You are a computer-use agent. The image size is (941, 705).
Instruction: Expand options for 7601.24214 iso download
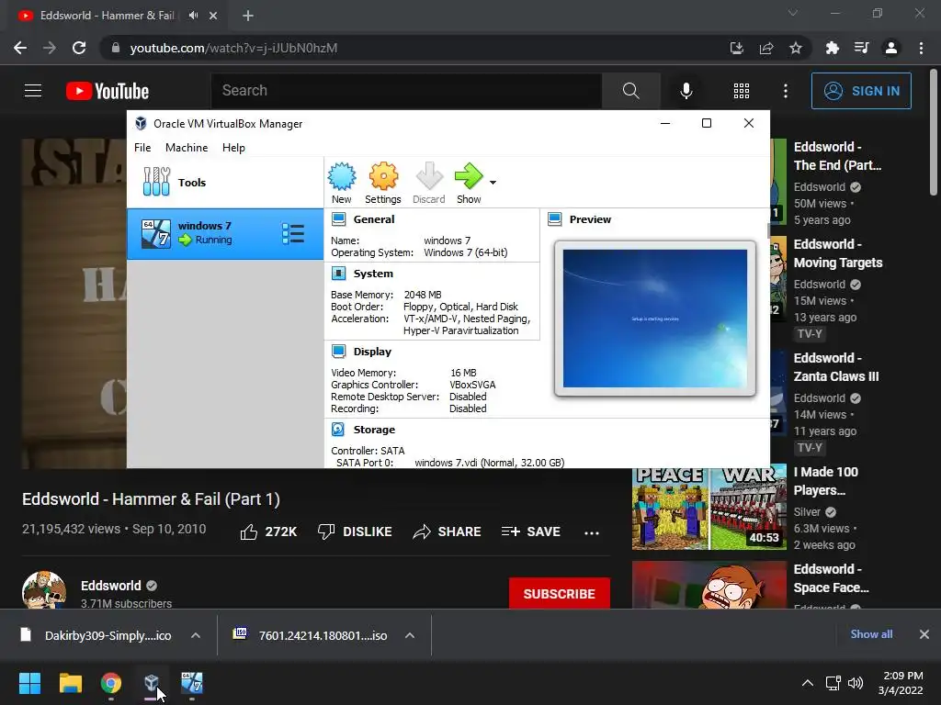[410, 635]
